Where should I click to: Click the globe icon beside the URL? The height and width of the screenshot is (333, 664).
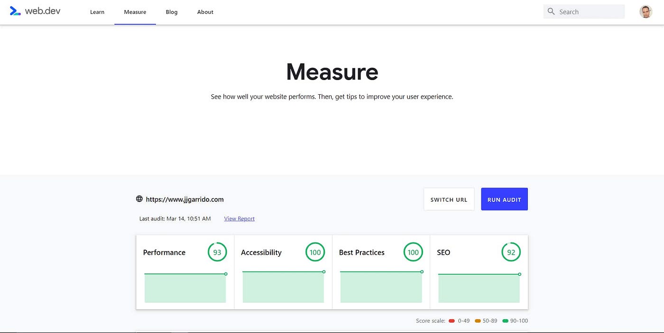139,199
